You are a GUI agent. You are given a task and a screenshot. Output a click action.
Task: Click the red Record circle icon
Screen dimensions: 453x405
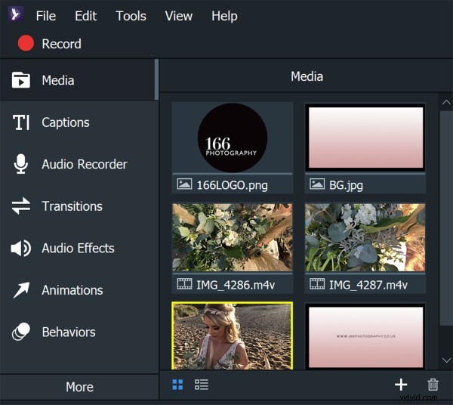[26, 43]
